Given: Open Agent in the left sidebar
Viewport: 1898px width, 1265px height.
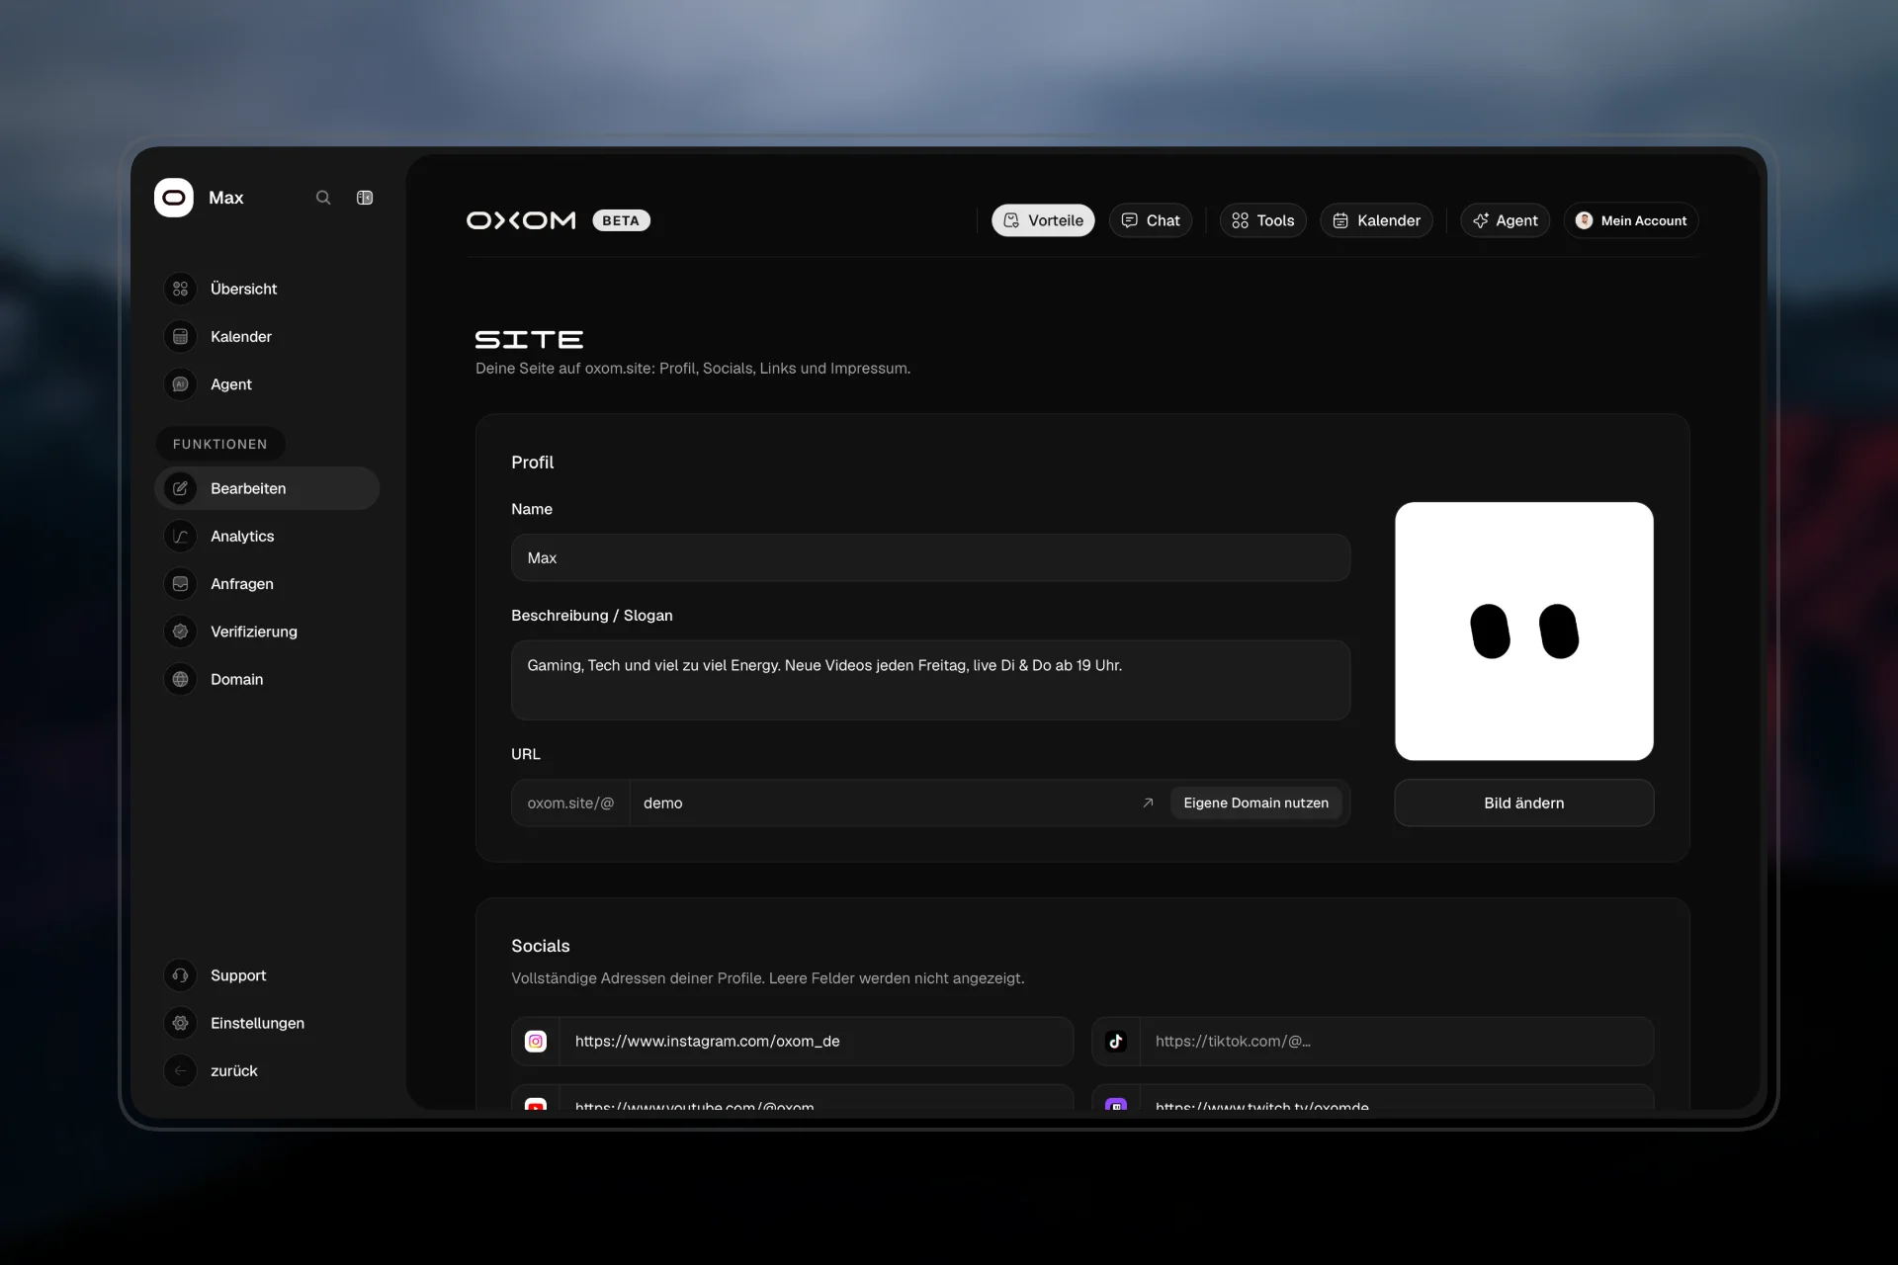Looking at the screenshot, I should (267, 384).
